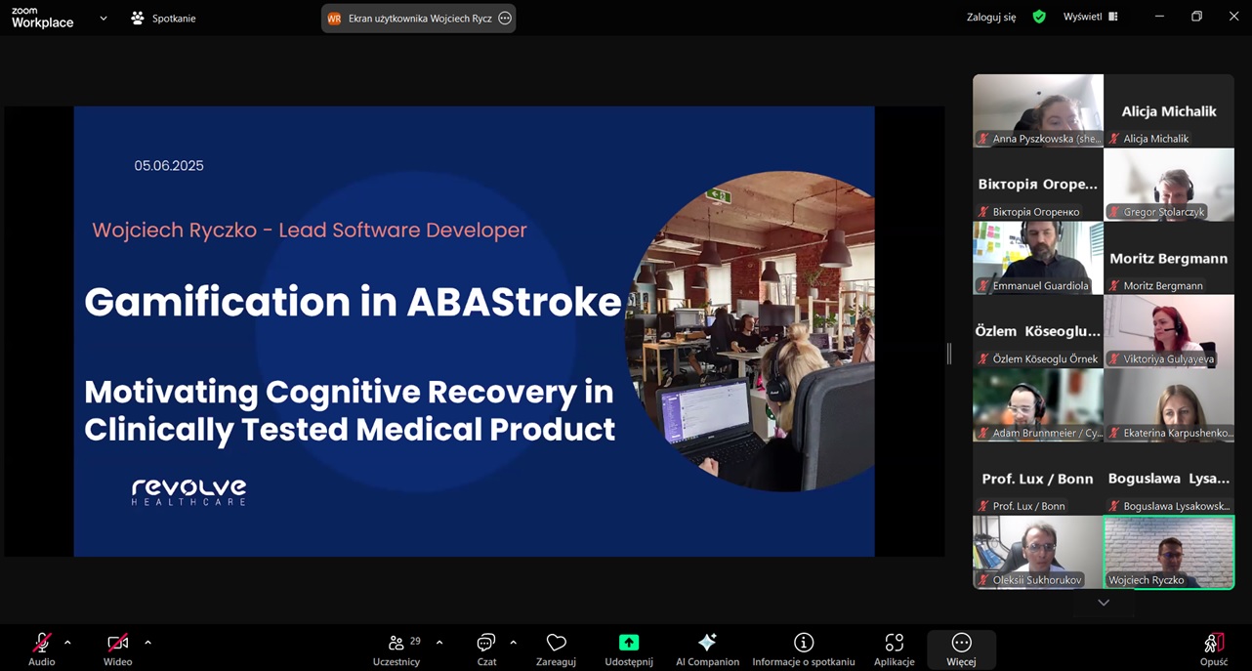Start screen sharing with Udostępnij
The width and height of the screenshot is (1252, 671).
point(629,649)
